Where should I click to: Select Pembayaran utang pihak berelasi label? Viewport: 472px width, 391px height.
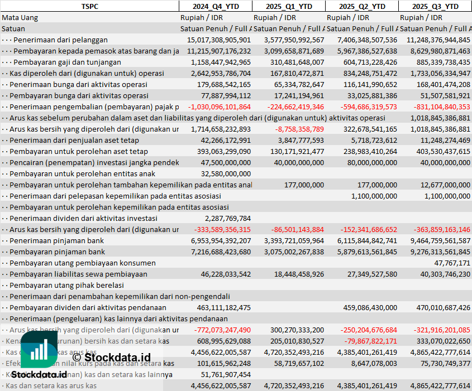click(66, 285)
